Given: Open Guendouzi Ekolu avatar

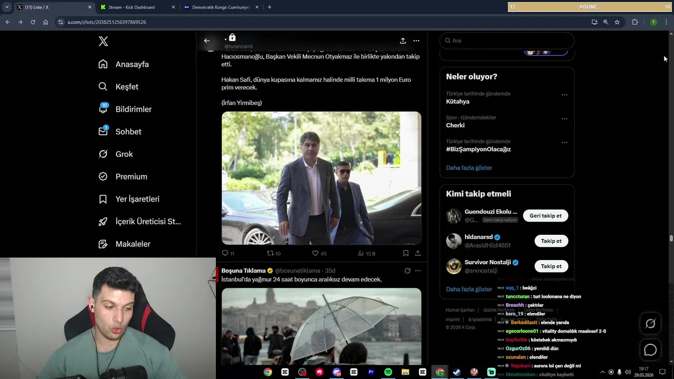Looking at the screenshot, I should [x=454, y=216].
